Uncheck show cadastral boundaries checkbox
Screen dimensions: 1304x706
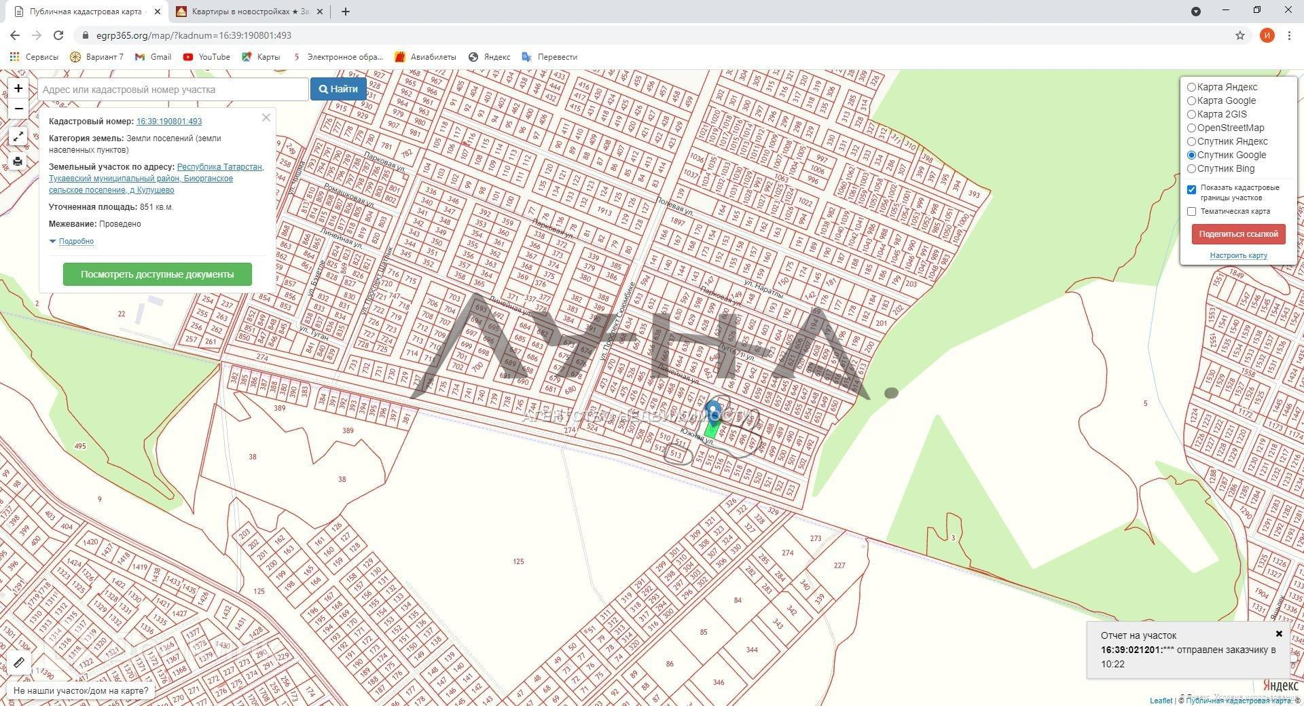click(1191, 189)
